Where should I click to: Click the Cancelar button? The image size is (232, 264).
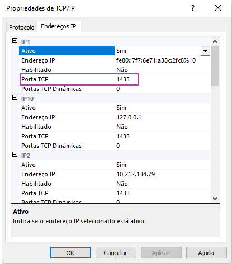coord(116,253)
